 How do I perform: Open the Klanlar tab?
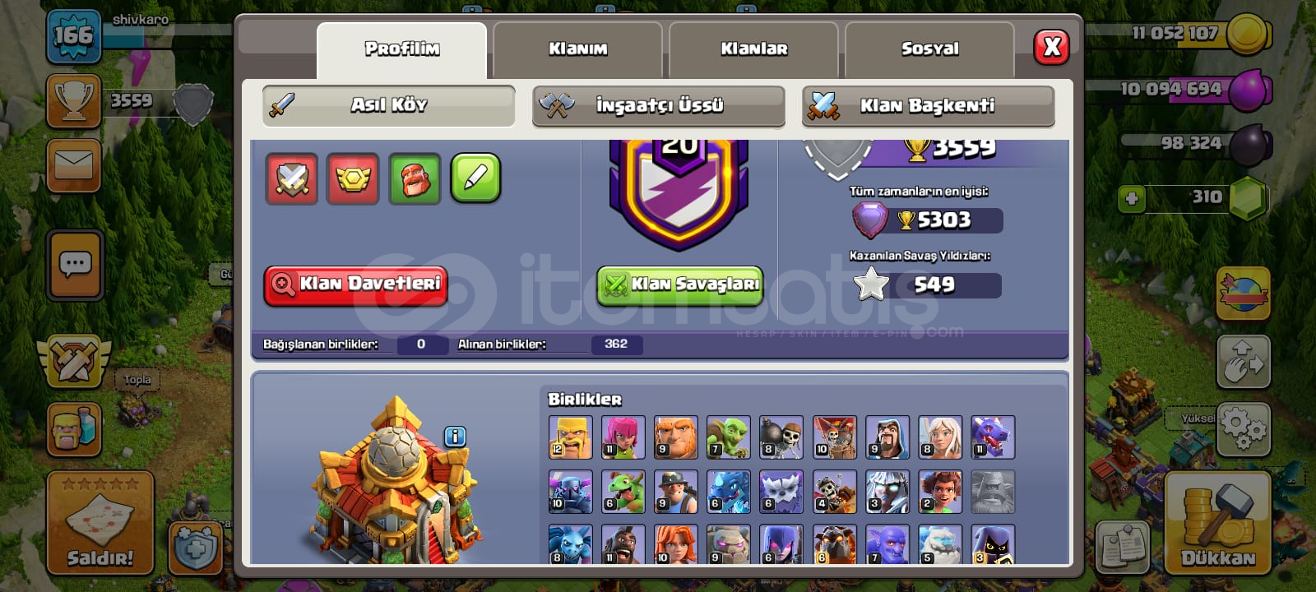754,49
